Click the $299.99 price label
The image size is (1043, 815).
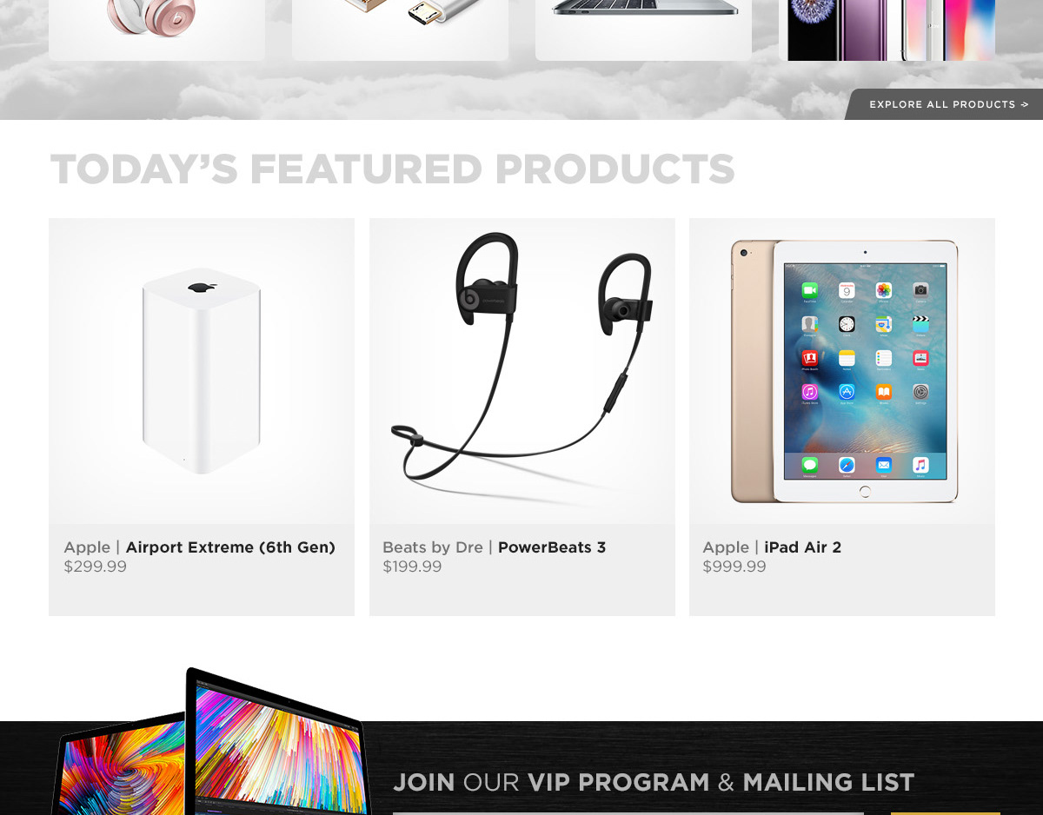[96, 567]
